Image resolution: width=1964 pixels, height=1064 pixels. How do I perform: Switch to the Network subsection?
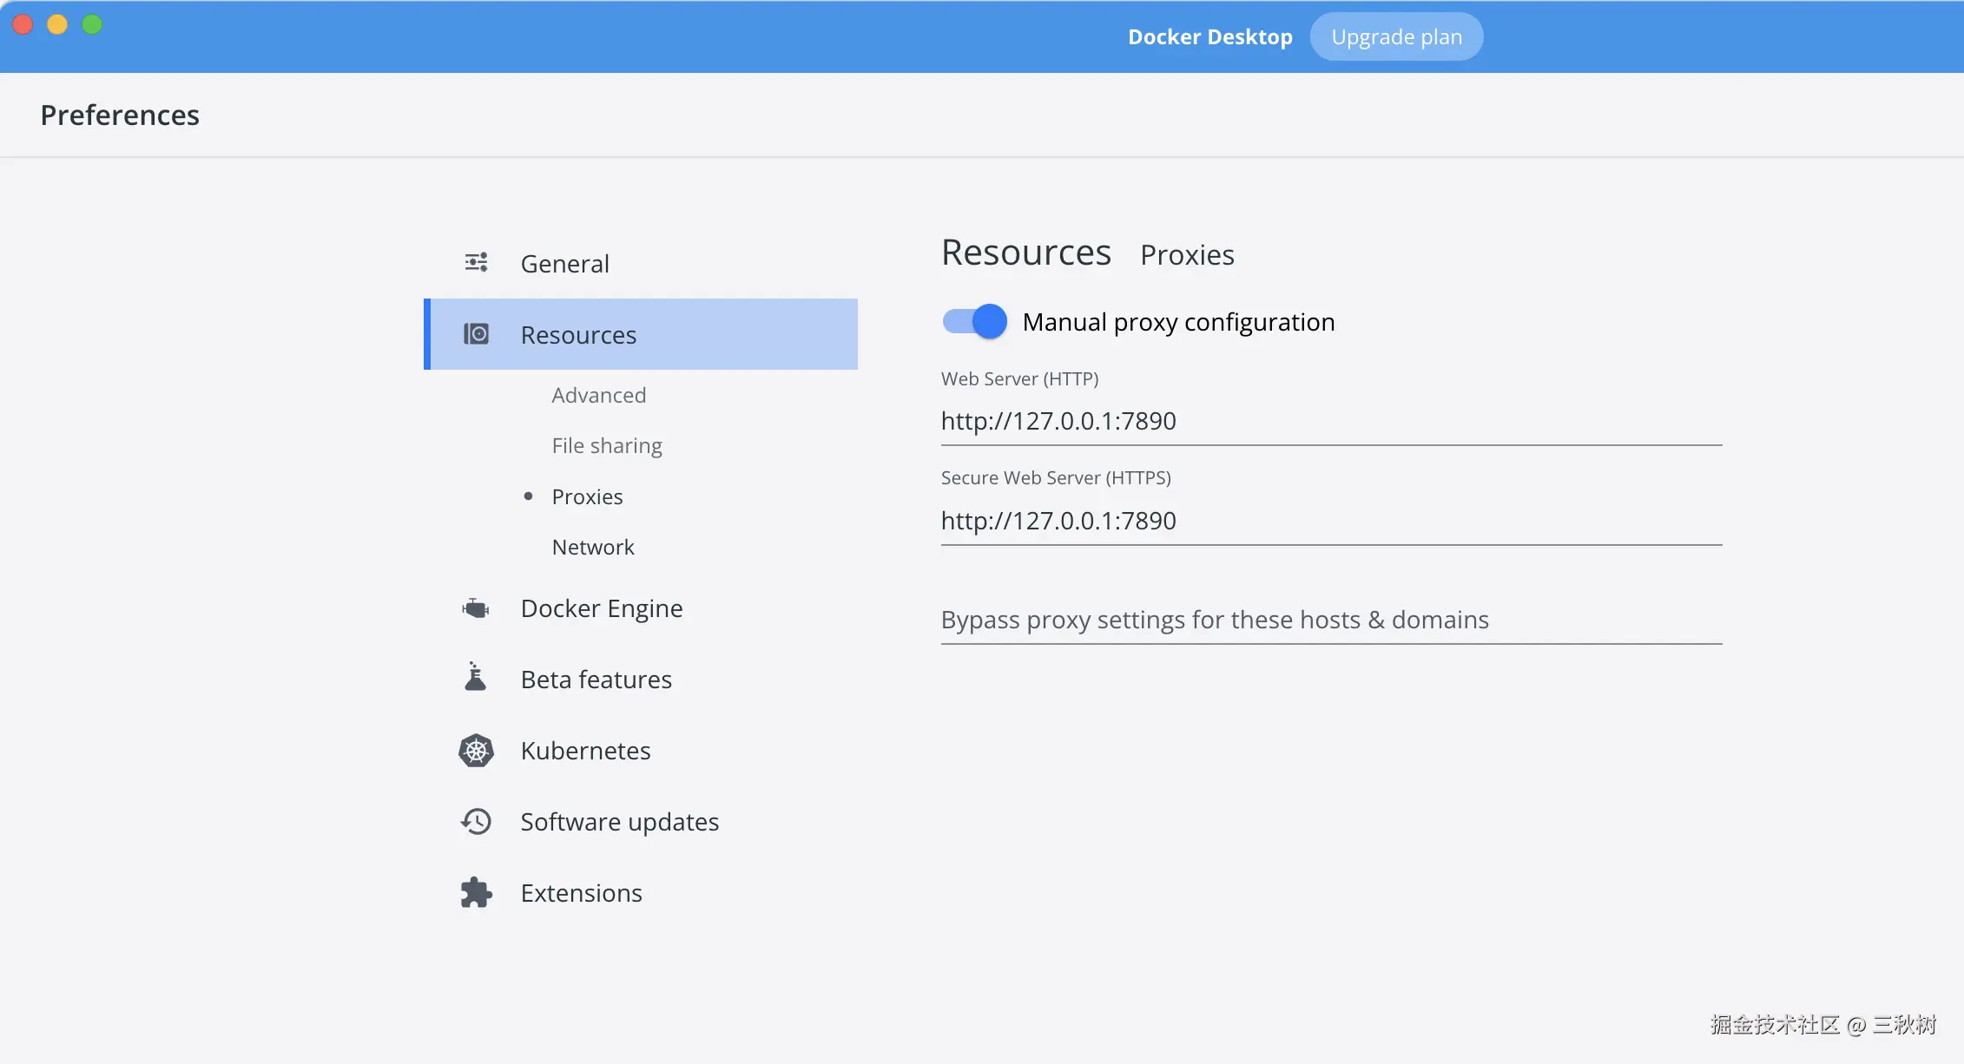592,548
